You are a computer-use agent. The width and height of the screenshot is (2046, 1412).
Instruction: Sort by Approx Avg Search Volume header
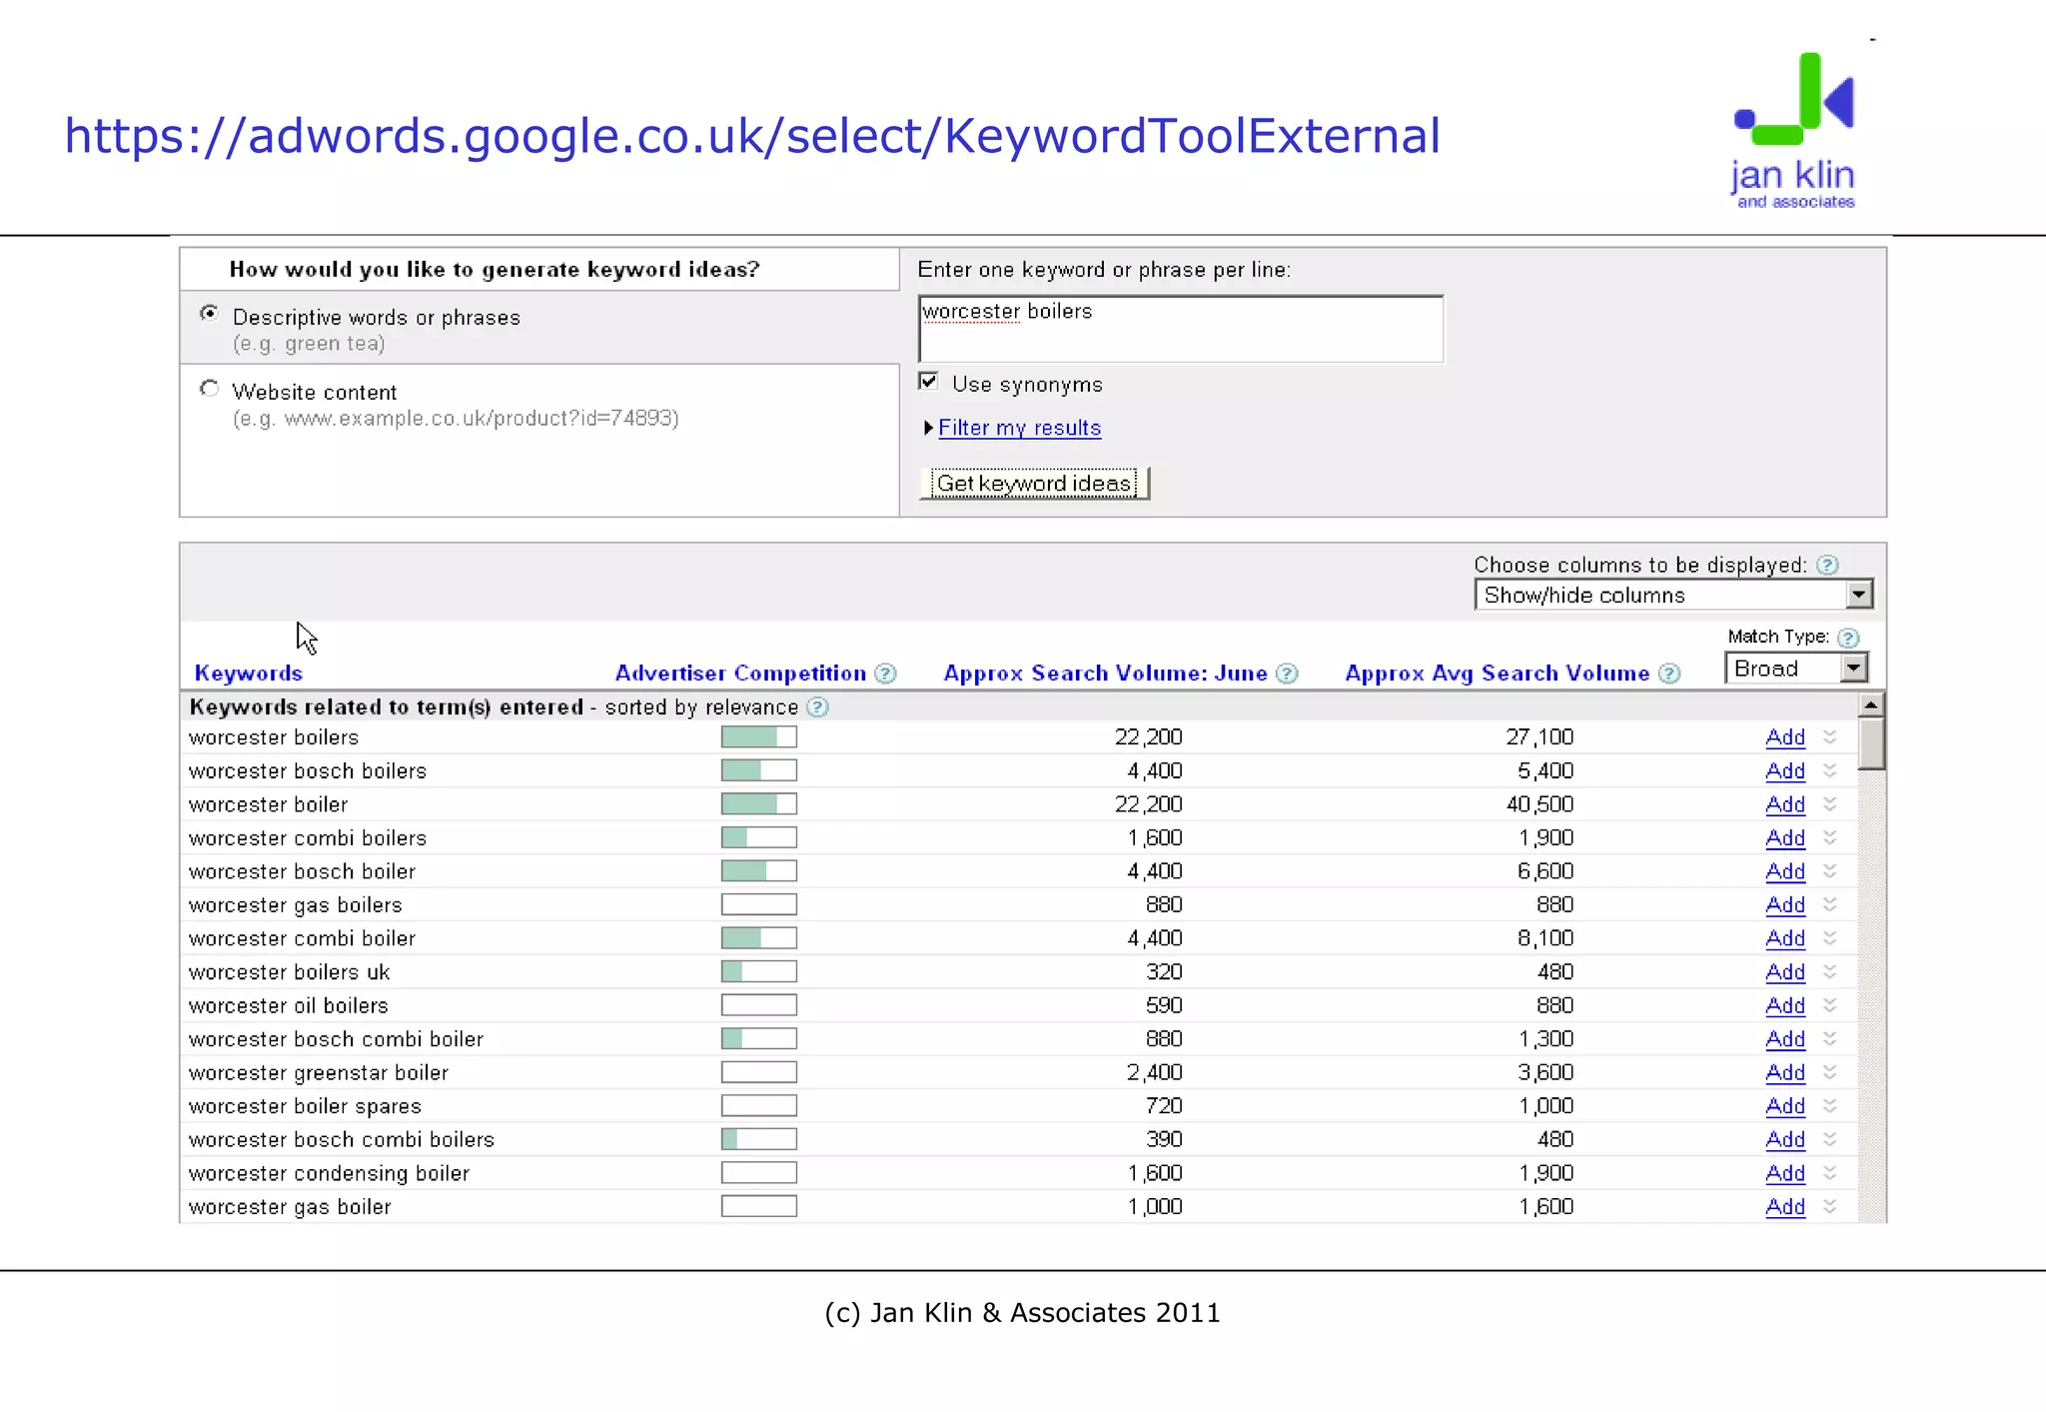1497,674
